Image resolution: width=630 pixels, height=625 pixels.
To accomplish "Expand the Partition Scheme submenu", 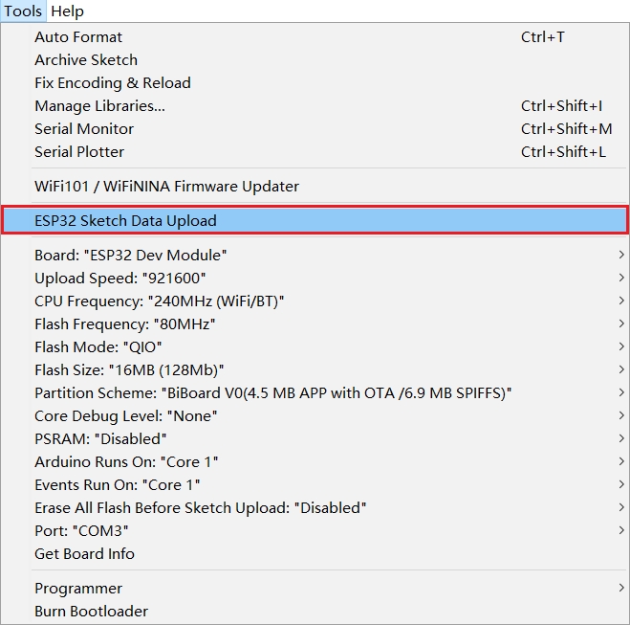I will pyautogui.click(x=273, y=393).
